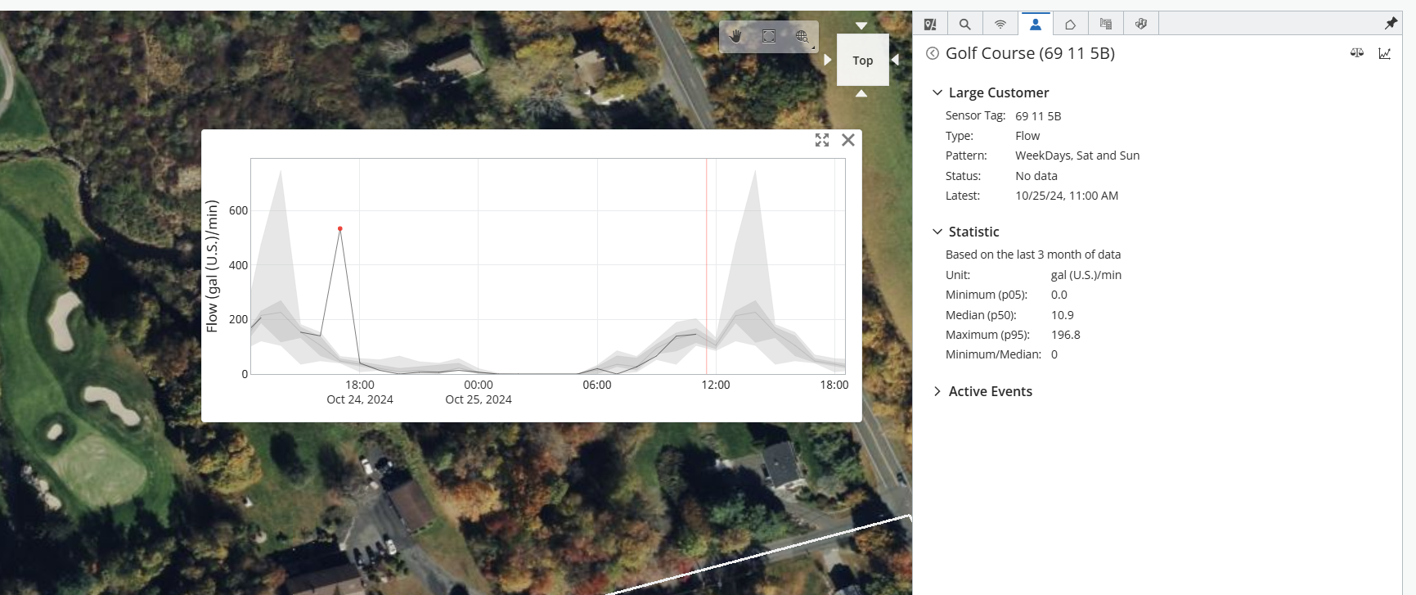Image resolution: width=1416 pixels, height=595 pixels.
Task: Click the Top view cube face
Action: click(862, 61)
